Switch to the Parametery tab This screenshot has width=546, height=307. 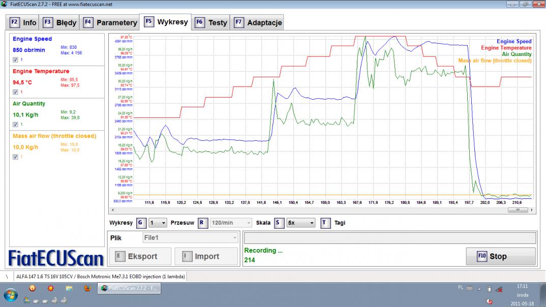tap(111, 23)
